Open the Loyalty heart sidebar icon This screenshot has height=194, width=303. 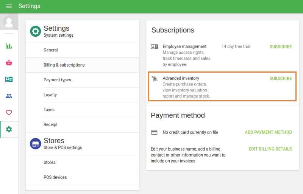9,112
